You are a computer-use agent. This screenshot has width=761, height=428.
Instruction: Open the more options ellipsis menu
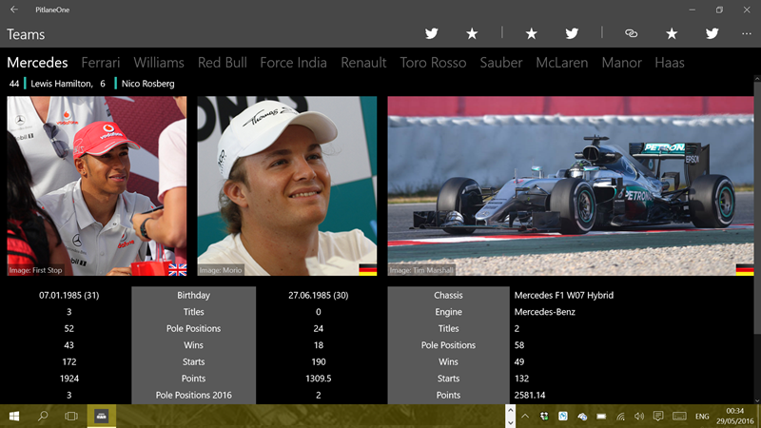[x=747, y=33]
